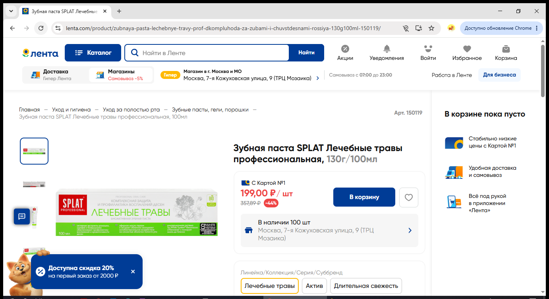This screenshot has width=549, height=299.
Task: Select the second product thumbnail
Action: (34, 184)
